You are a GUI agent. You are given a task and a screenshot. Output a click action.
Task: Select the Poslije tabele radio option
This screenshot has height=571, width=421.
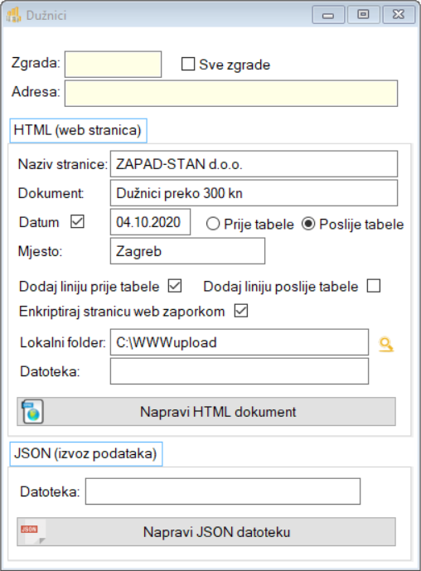pyautogui.click(x=308, y=224)
